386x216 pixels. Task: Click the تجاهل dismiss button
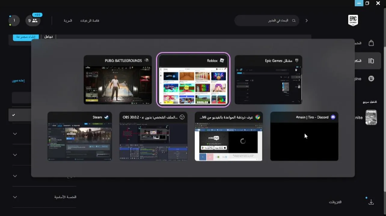[48, 37]
